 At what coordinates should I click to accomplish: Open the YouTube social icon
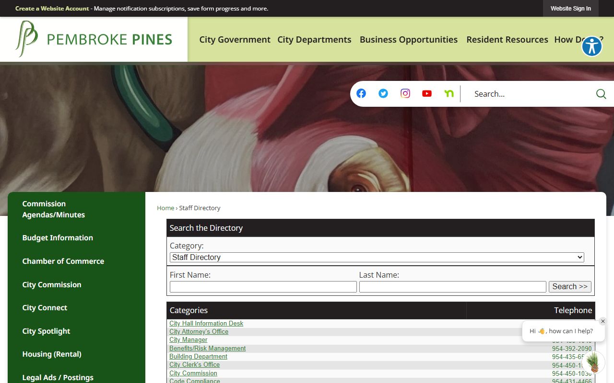tap(427, 93)
